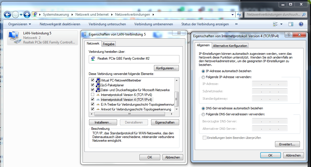
Task: Open the Allgemein tab in IPv4 properties
Action: [x=203, y=45]
